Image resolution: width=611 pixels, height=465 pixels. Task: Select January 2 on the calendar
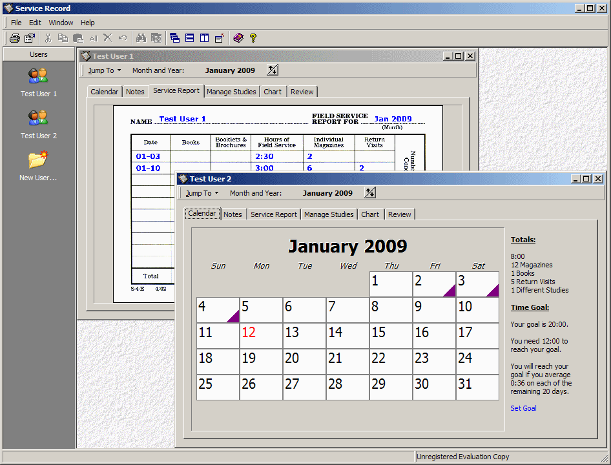(434, 284)
